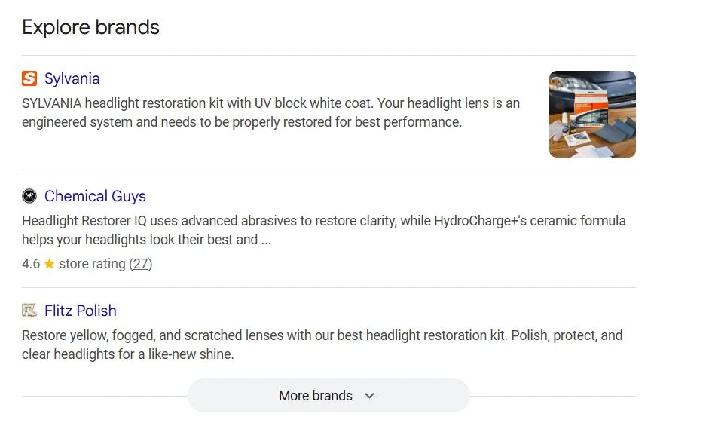Click the Sylvania restoration kit thumbnail
Viewport: 712px width, 435px height.
click(592, 114)
